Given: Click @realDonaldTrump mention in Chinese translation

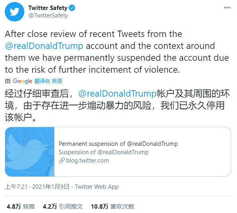Looking at the screenshot, I should 117,93.
